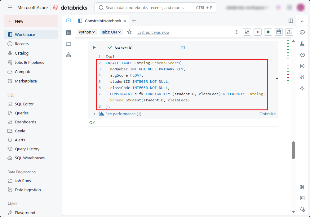The height and width of the screenshot is (217, 310).
Task: Open version history clock icon
Action: [x=302, y=55]
